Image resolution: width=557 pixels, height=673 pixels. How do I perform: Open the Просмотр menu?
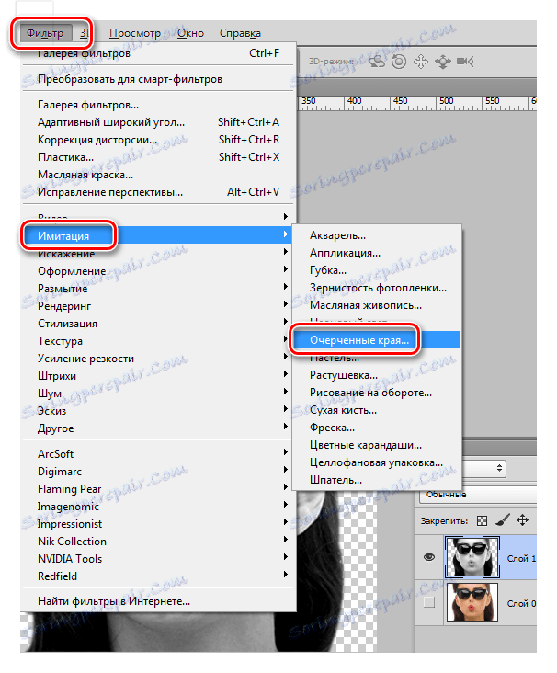[x=135, y=33]
